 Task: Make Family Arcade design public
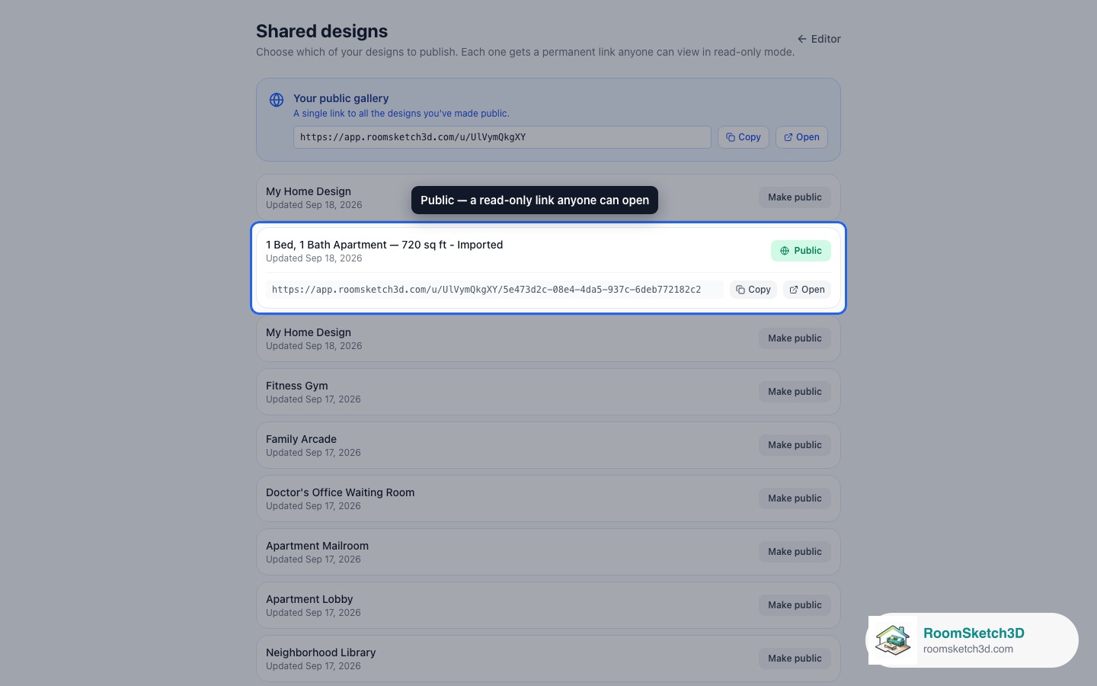pos(795,445)
